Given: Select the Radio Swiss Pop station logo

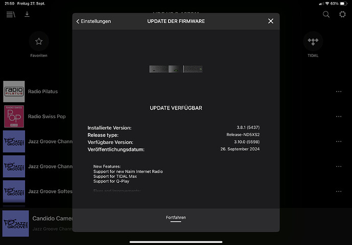Looking at the screenshot, I should pyautogui.click(x=14, y=116).
